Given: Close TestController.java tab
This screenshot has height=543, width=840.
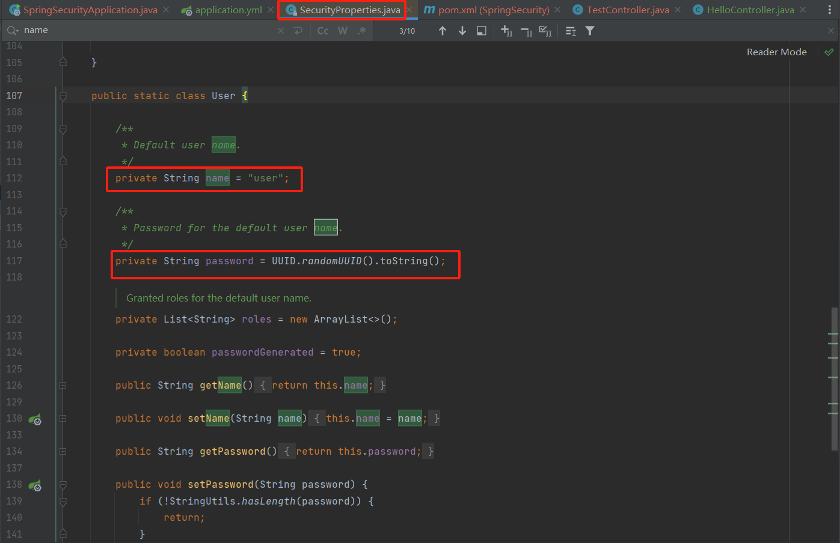Looking at the screenshot, I should point(678,10).
